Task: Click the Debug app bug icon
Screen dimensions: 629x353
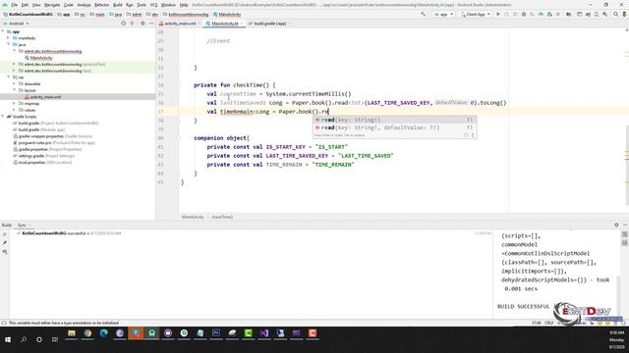Action: click(524, 14)
